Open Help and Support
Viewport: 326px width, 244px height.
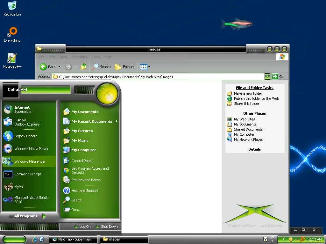click(x=90, y=191)
